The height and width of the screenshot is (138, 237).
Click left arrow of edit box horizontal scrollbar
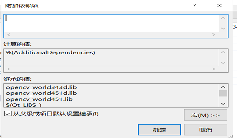(x=9, y=35)
